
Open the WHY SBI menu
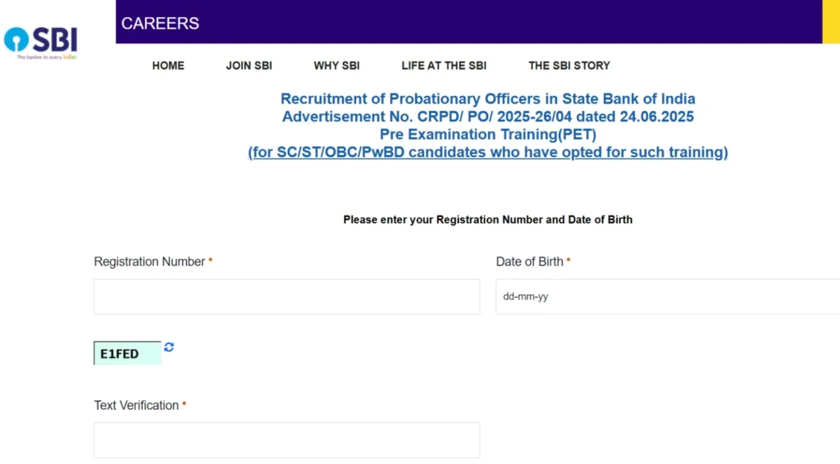336,66
